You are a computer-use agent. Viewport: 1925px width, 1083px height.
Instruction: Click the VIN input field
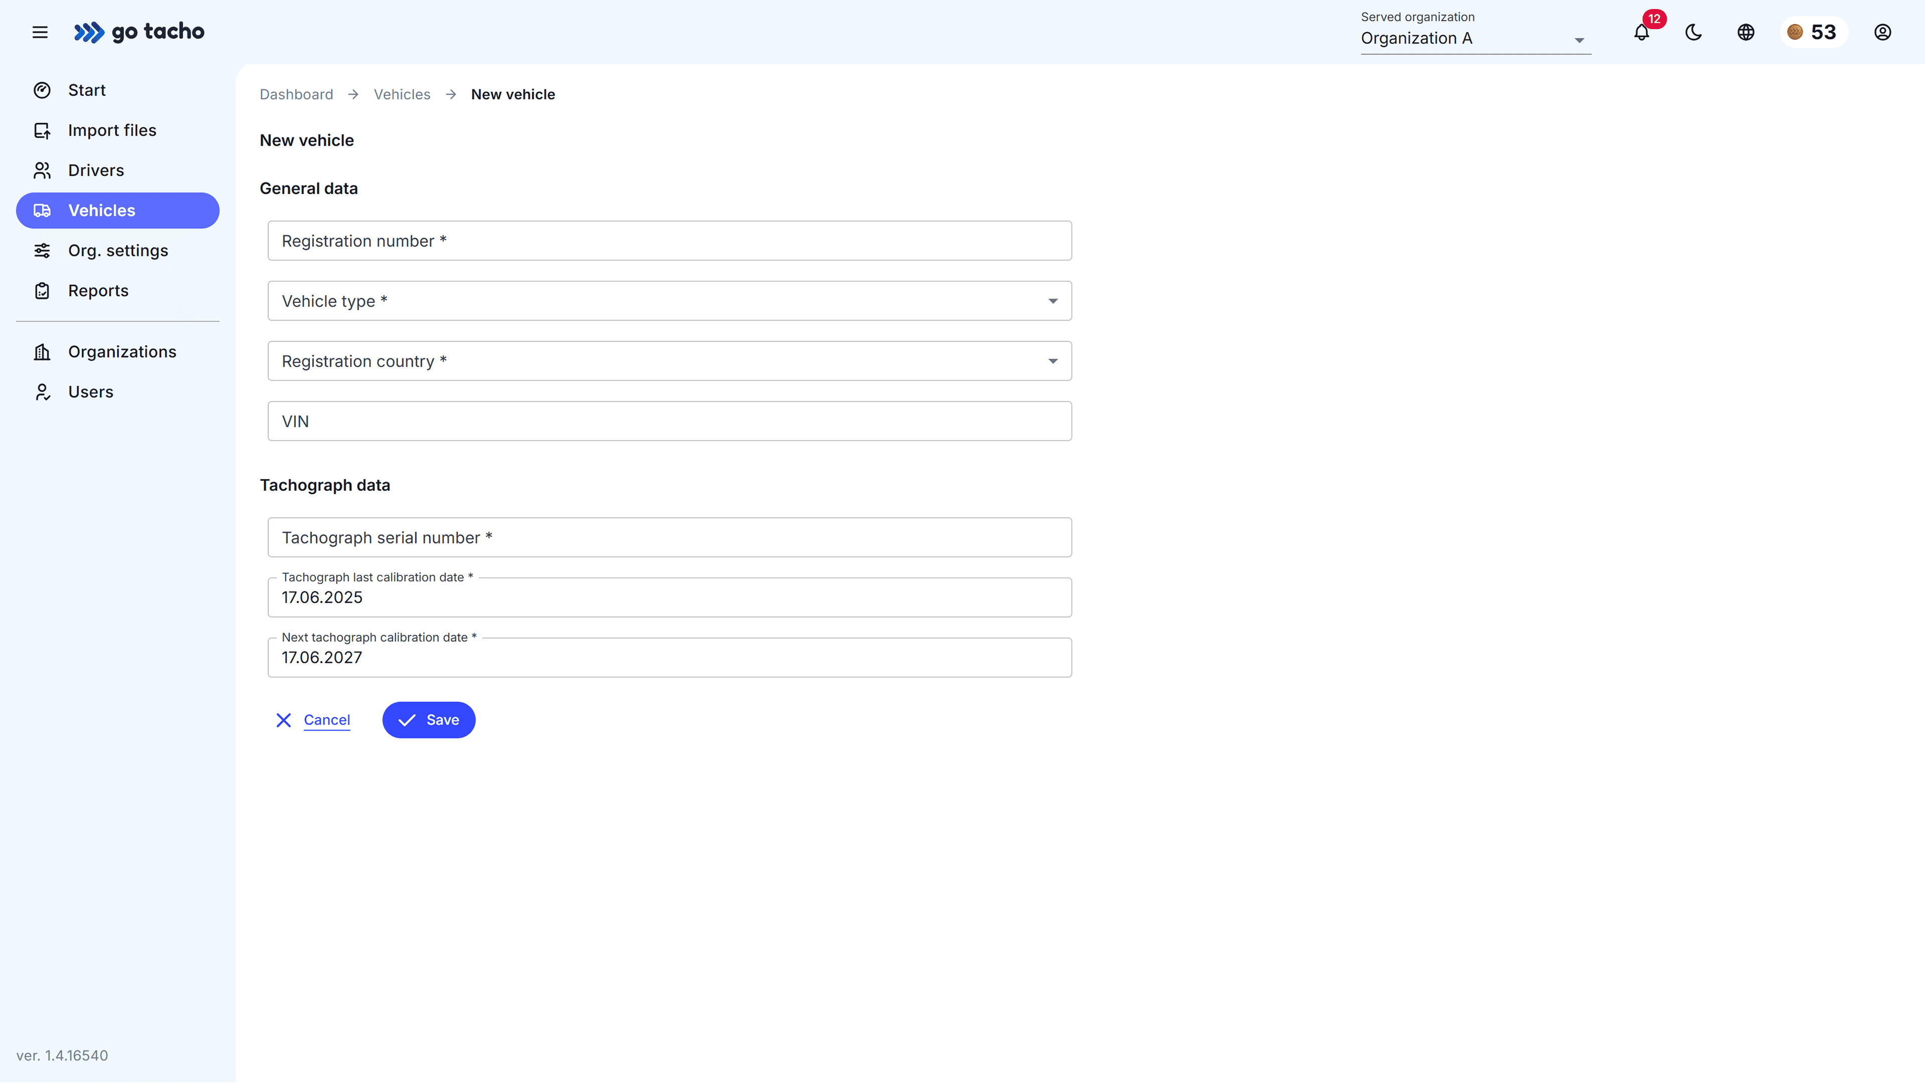[x=669, y=421]
